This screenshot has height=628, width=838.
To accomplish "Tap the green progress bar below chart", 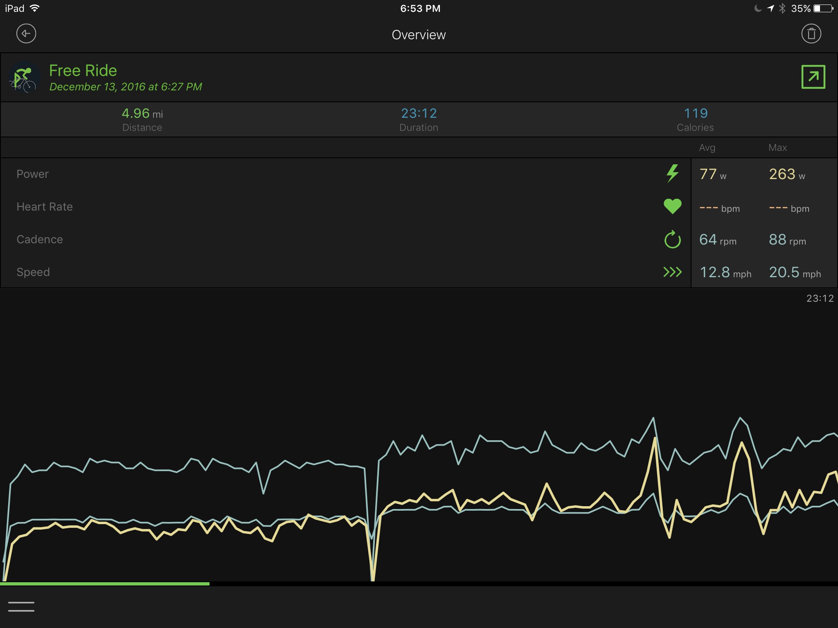I will tap(105, 584).
